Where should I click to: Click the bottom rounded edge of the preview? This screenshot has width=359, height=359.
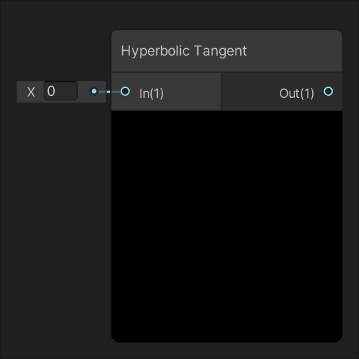226,340
